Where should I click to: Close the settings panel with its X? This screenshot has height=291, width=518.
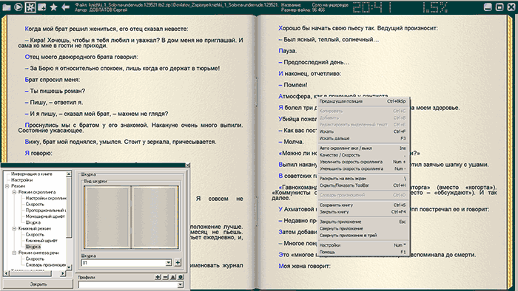pyautogui.click(x=188, y=165)
